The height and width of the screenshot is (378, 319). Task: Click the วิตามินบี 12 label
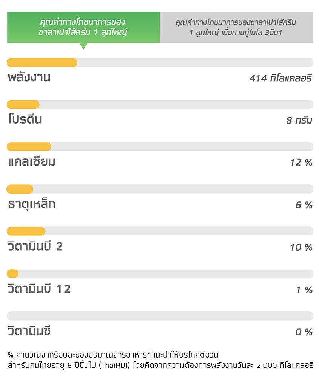[39, 288]
